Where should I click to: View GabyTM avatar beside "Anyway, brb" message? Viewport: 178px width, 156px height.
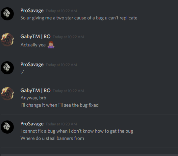coord(7,94)
